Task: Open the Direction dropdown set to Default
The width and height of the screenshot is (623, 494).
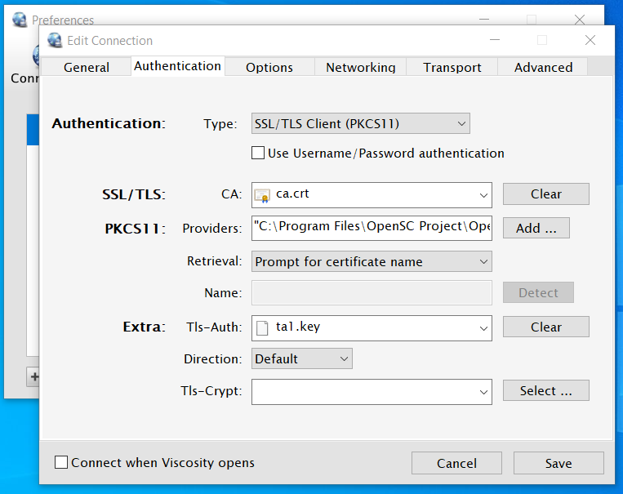Action: pos(301,358)
